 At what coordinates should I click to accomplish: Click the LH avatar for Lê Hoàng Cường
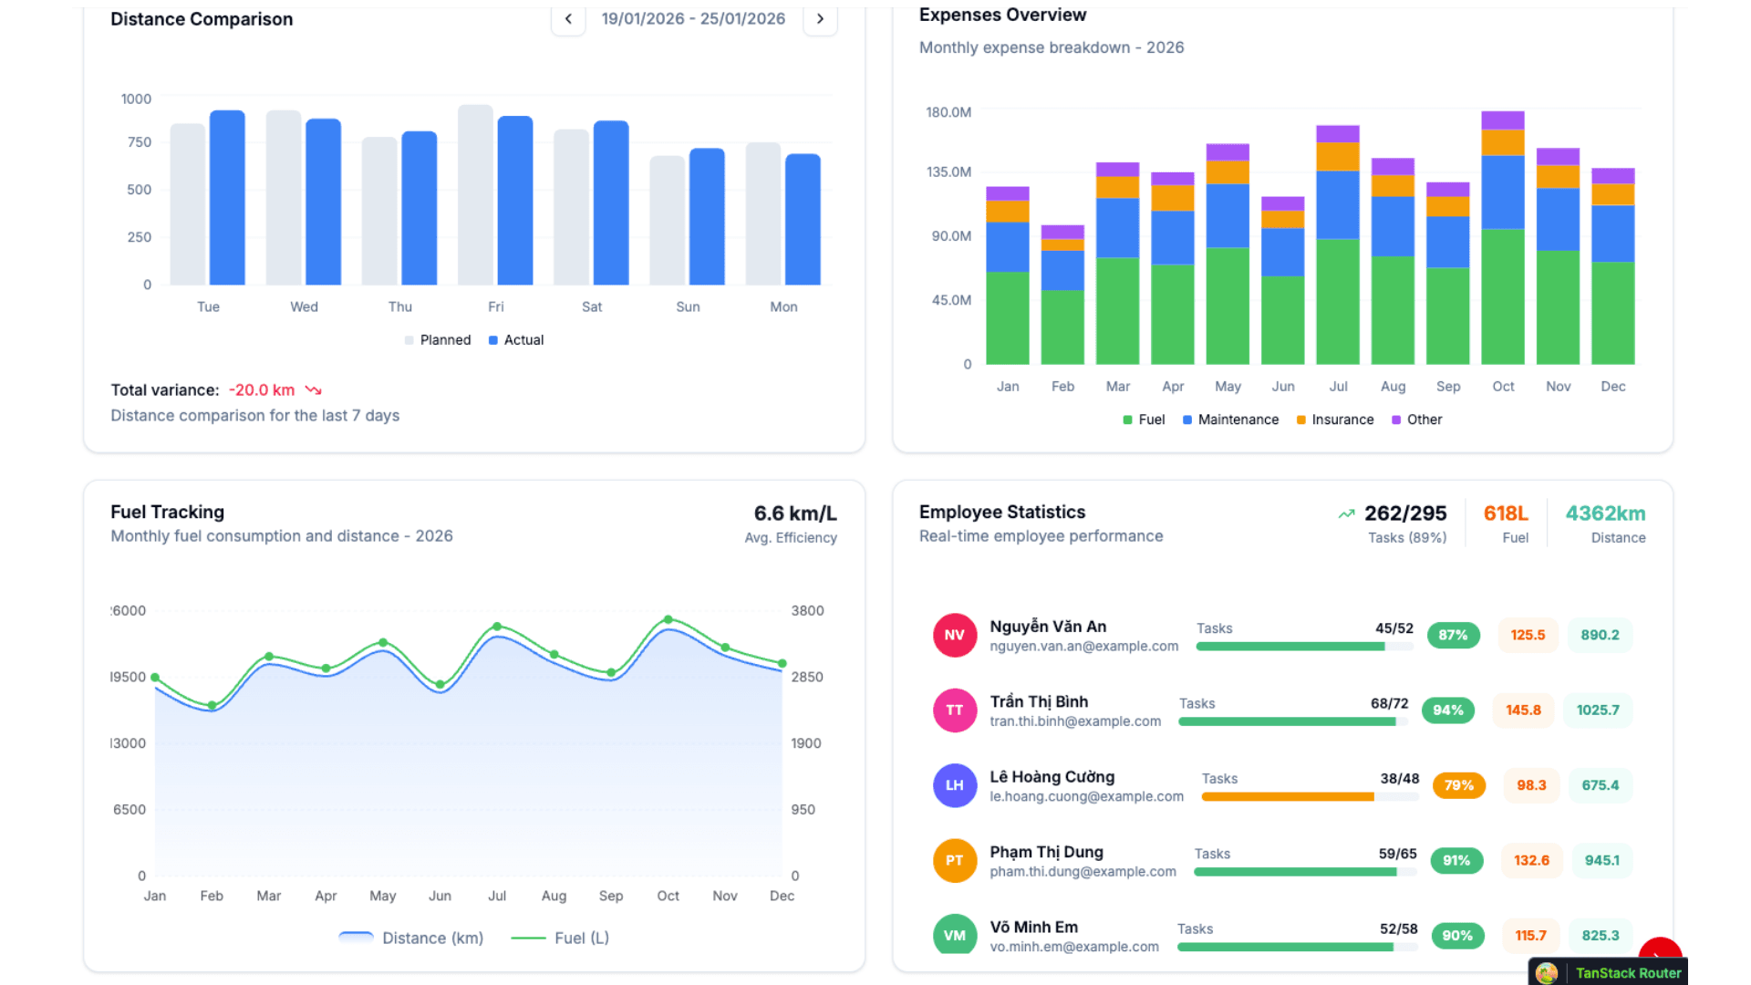[x=954, y=785]
